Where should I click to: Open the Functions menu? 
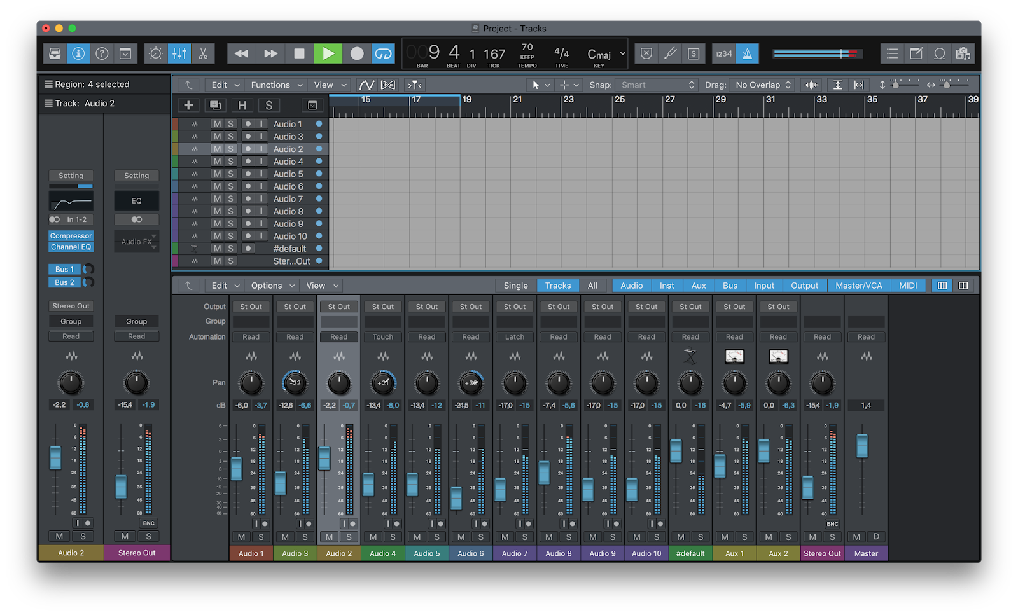(276, 85)
